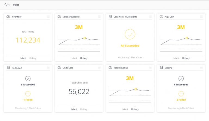209x121 pixels.
Task: Click the 112,234 Total Items value
Action: 28,40
